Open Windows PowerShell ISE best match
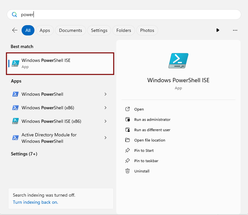This screenshot has width=248, height=215. pos(60,64)
